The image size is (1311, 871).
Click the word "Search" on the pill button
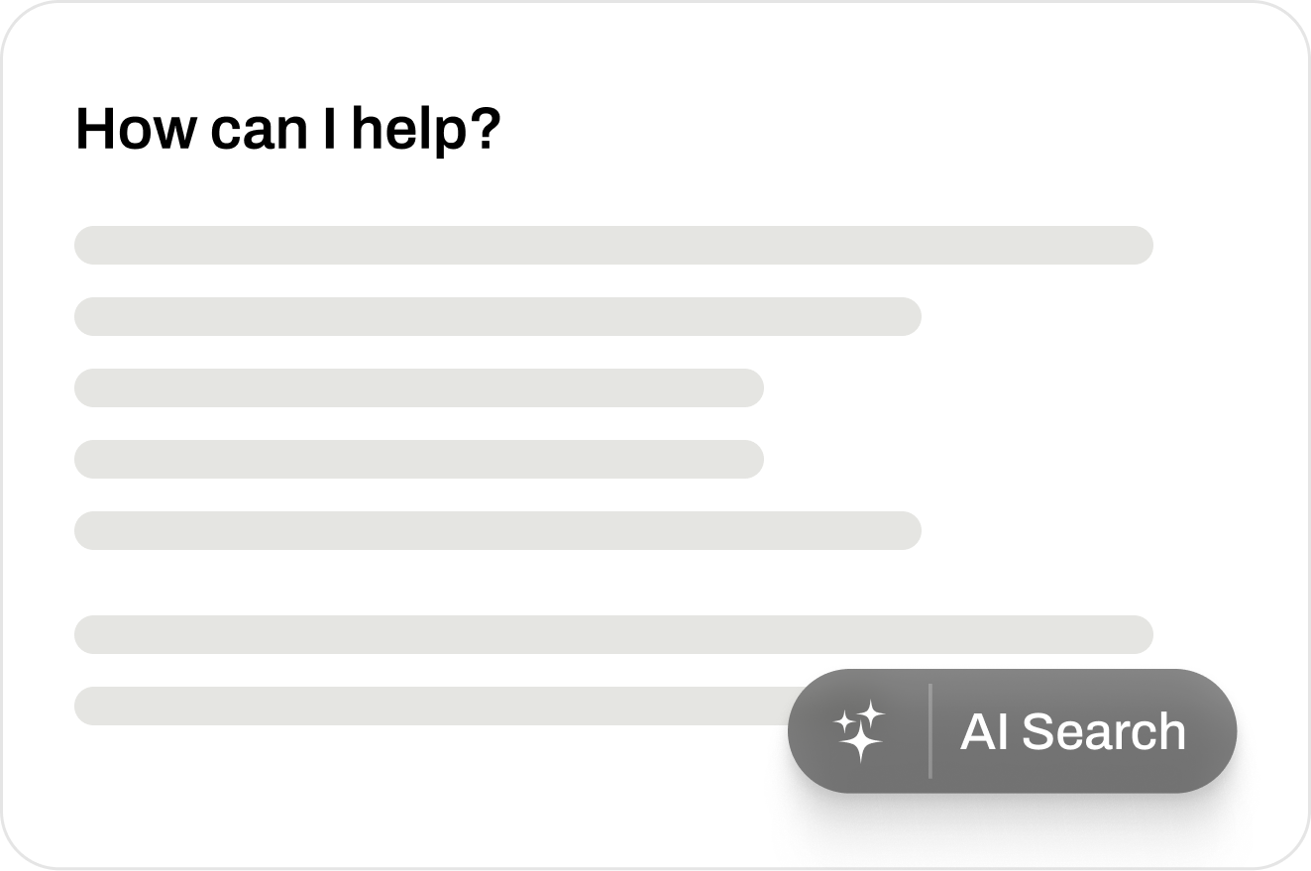coord(1103,732)
